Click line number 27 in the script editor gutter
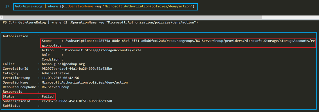This screenshot has width=319, height=112. (x=7, y=6)
